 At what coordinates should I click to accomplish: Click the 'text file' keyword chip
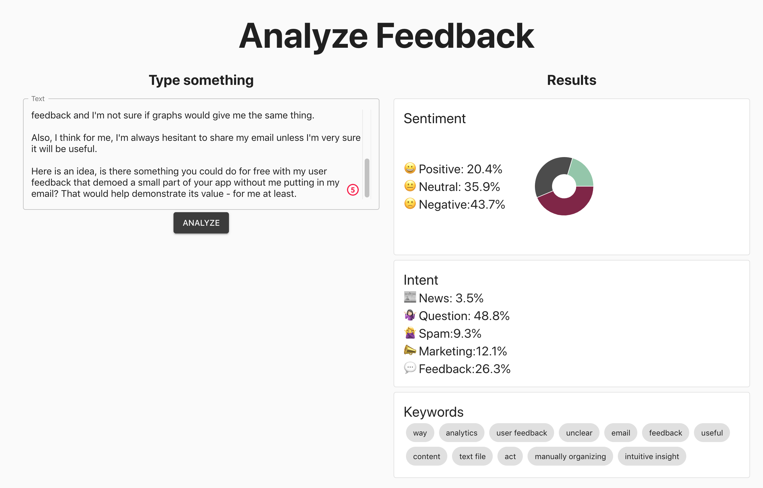pyautogui.click(x=472, y=456)
